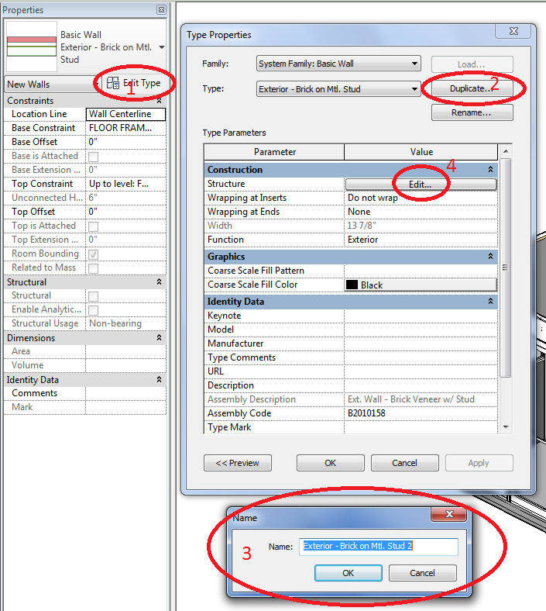This screenshot has height=611, width=546.
Task: Click the Wrapping at Ends value None
Action: (421, 212)
